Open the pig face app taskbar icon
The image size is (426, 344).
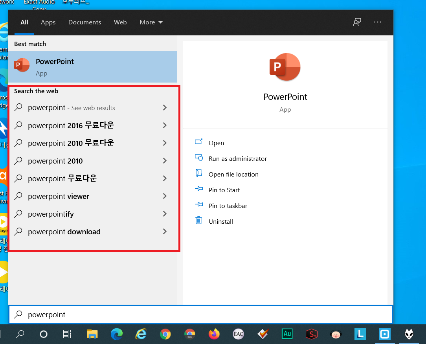[x=336, y=334]
